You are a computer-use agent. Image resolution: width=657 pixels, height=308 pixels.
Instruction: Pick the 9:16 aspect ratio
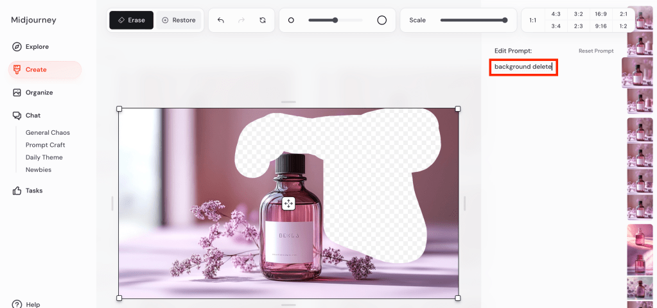tap(602, 26)
